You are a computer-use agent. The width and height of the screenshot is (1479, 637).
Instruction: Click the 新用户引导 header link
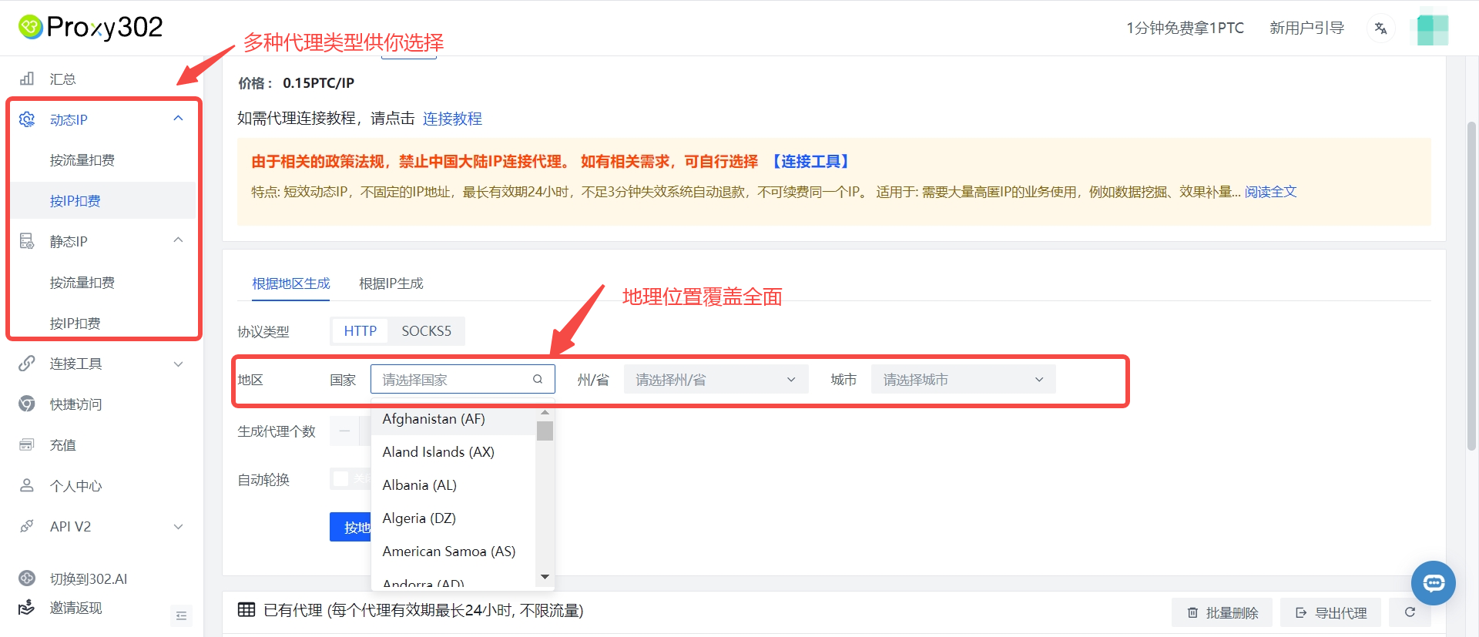tap(1307, 28)
